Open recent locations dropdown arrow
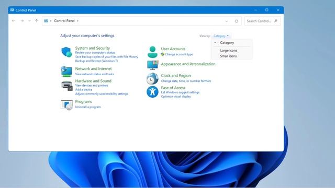 29,21
